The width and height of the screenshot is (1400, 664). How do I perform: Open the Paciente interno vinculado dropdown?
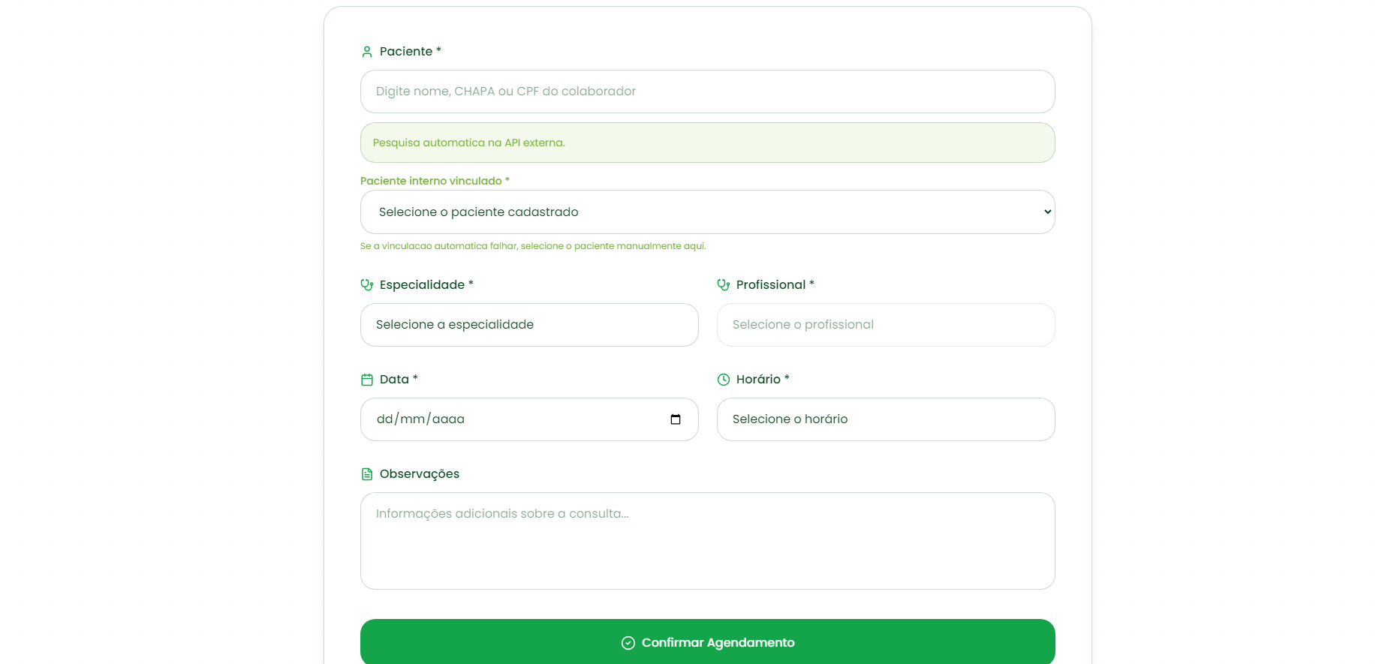coord(708,212)
